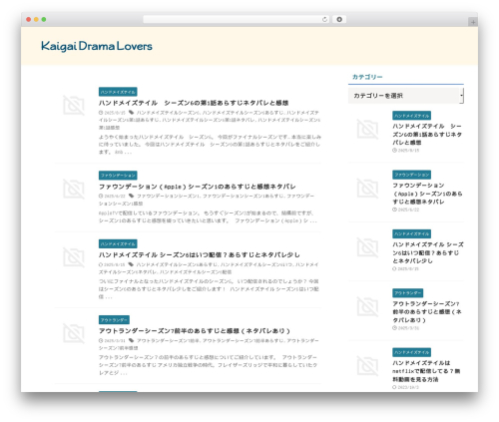Image resolution: width=499 pixels, height=422 pixels.
Task: Click sidebar thumbnail of netflix post
Action: coord(367,366)
